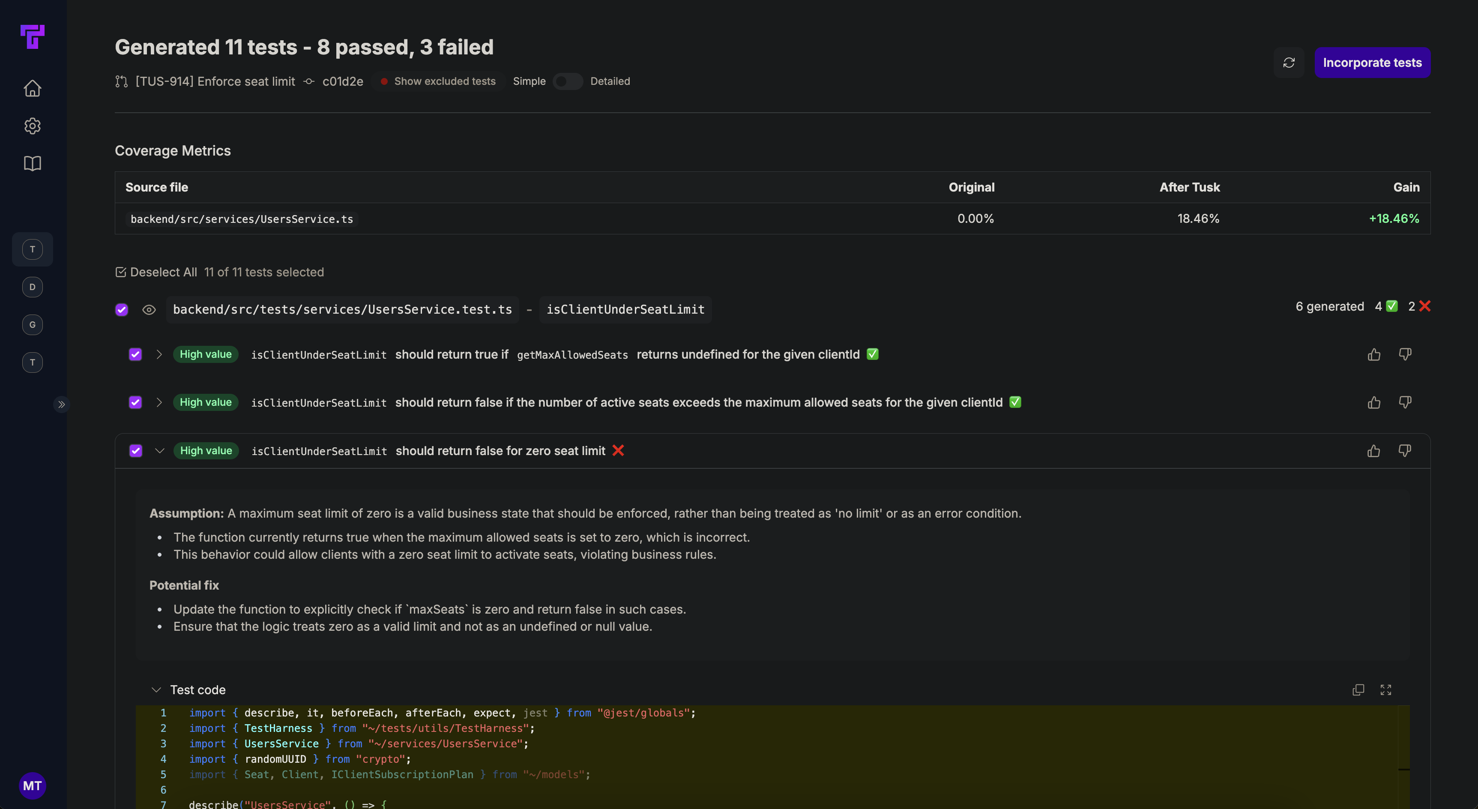1478x809 pixels.
Task: Deselect the zero seat limit test checkbox
Action: click(135, 451)
